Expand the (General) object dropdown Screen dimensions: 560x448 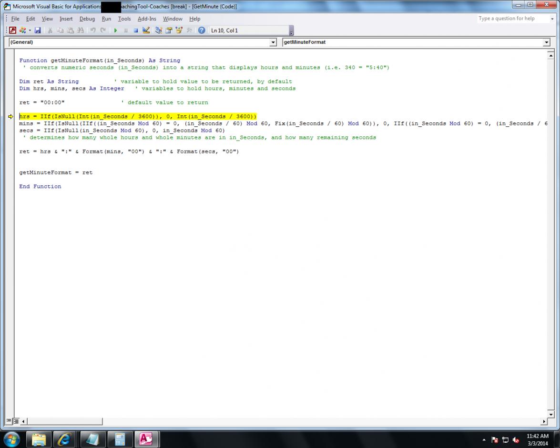(x=273, y=42)
